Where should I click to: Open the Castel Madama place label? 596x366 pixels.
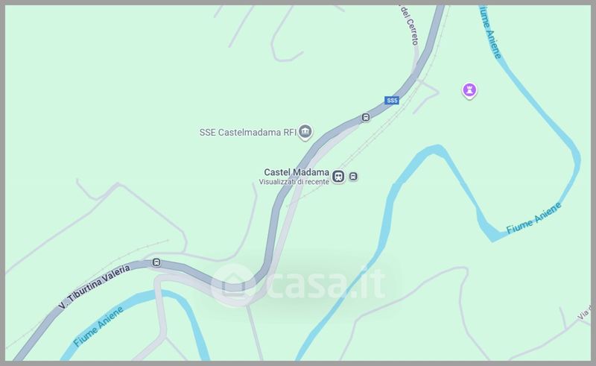coord(297,172)
